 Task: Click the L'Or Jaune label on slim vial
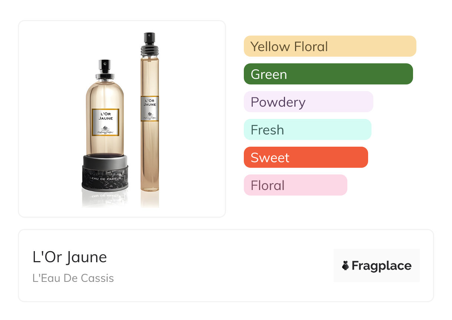click(x=150, y=108)
